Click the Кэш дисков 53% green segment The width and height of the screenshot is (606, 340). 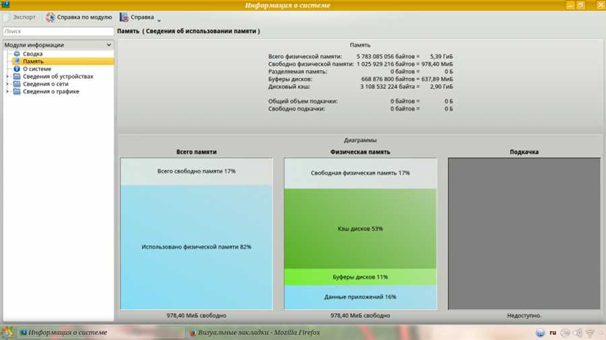tap(360, 228)
